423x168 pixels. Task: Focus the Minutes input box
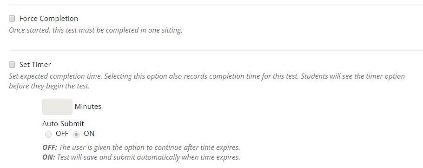(57, 107)
